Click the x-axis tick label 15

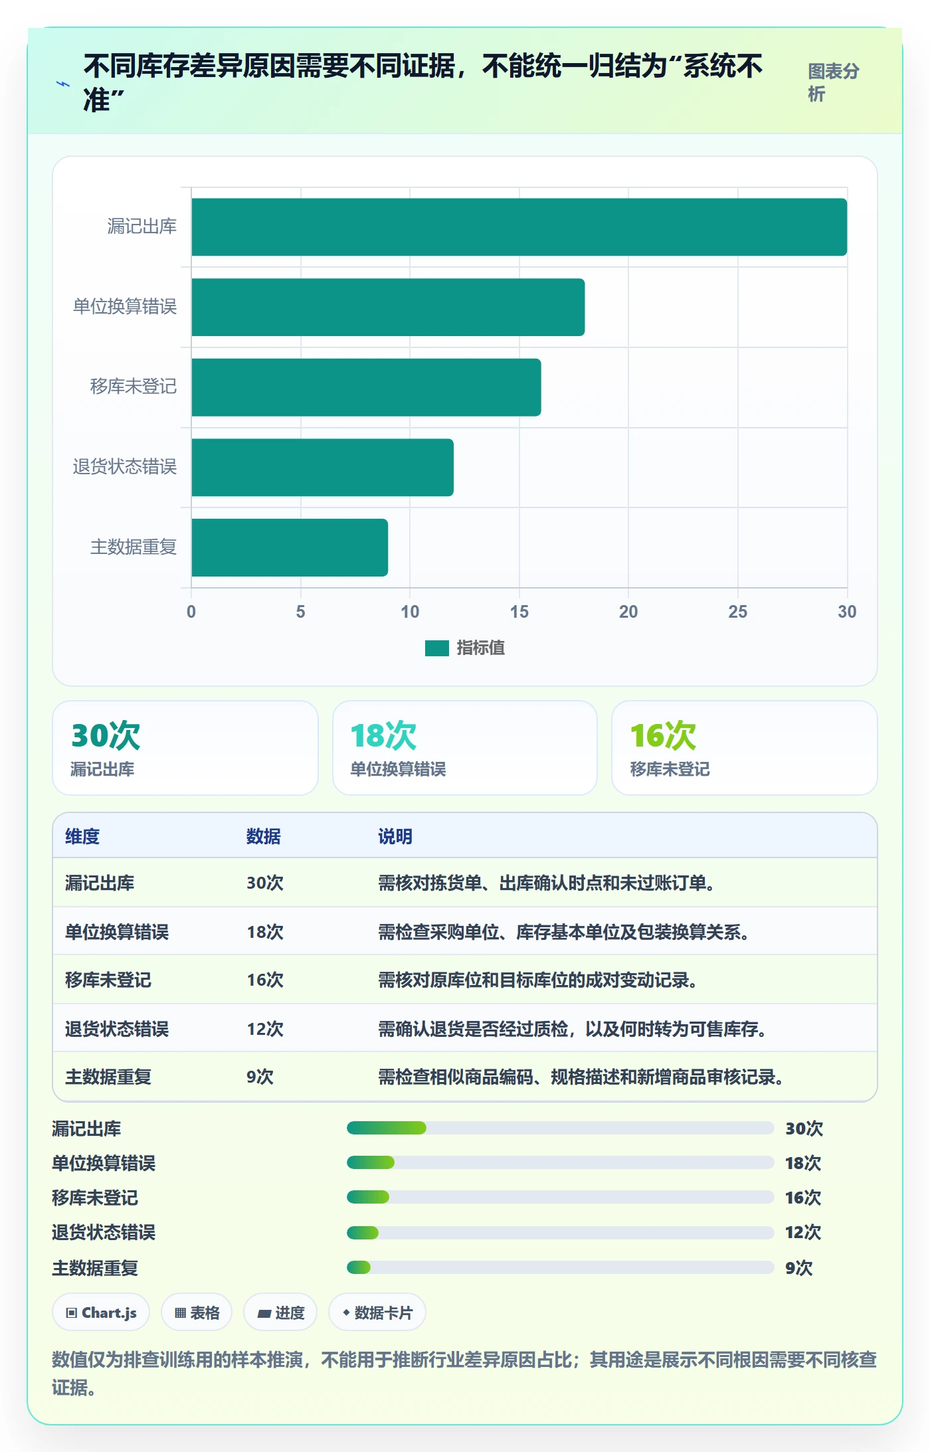pyautogui.click(x=519, y=612)
